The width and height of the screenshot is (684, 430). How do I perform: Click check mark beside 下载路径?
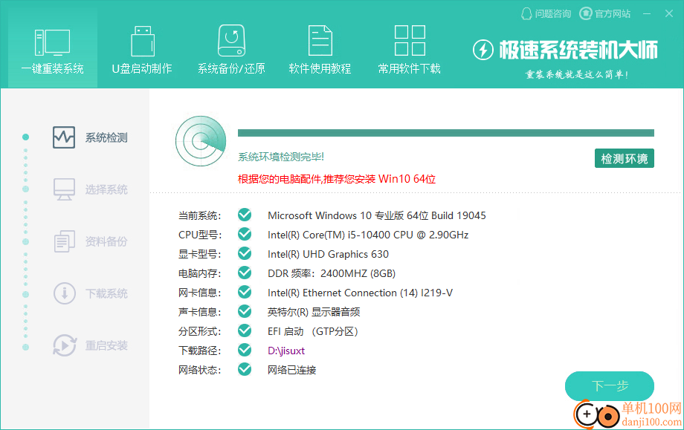245,350
